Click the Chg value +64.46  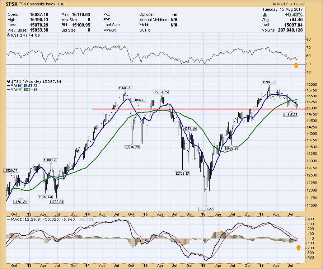296,20
